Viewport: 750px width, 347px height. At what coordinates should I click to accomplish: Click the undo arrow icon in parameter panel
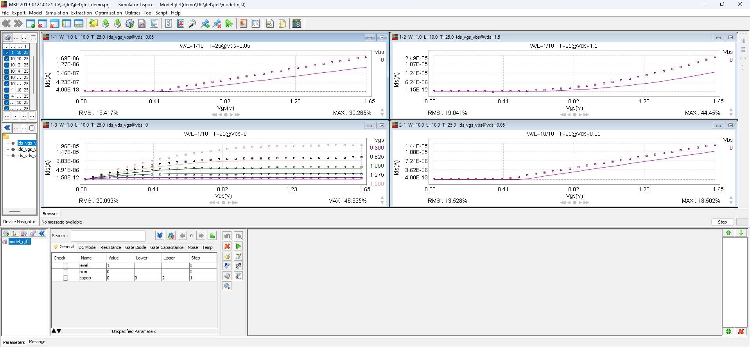[227, 236]
